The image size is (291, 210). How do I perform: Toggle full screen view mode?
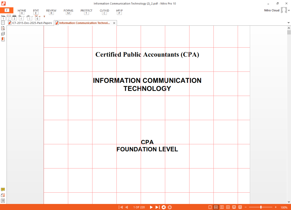pos(234,207)
